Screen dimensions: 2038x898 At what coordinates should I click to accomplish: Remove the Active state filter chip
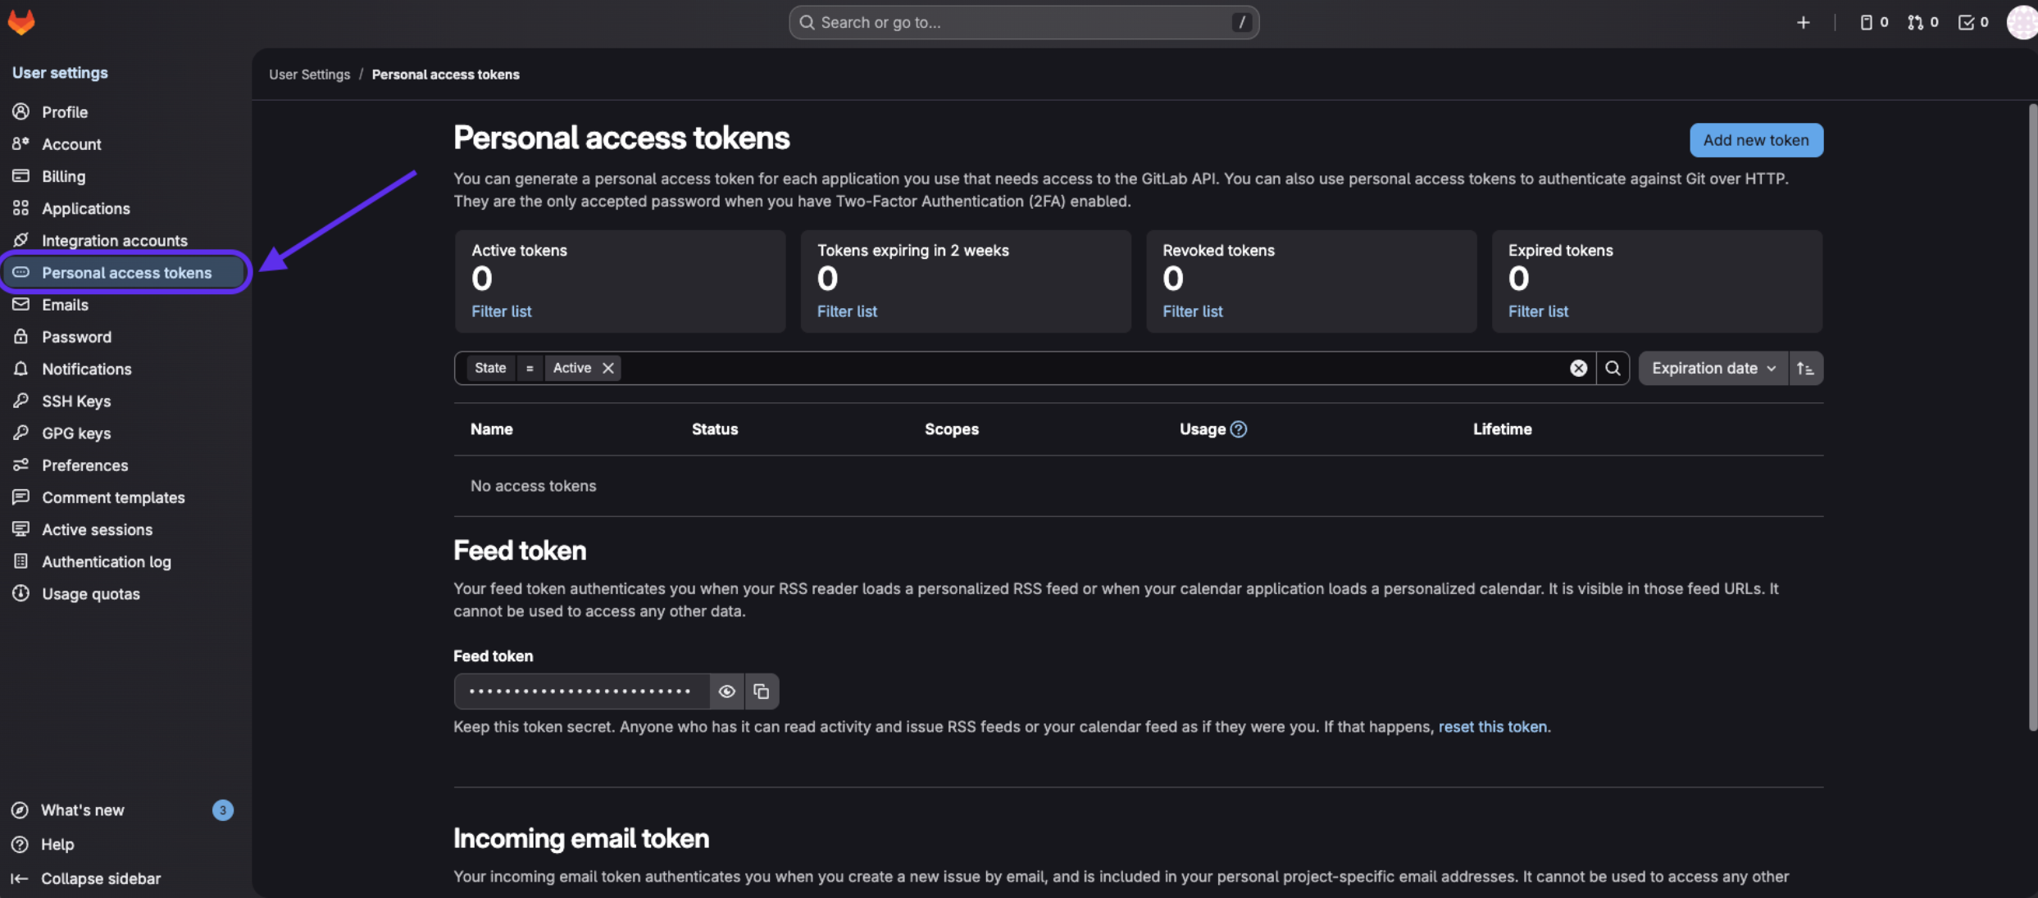[608, 368]
